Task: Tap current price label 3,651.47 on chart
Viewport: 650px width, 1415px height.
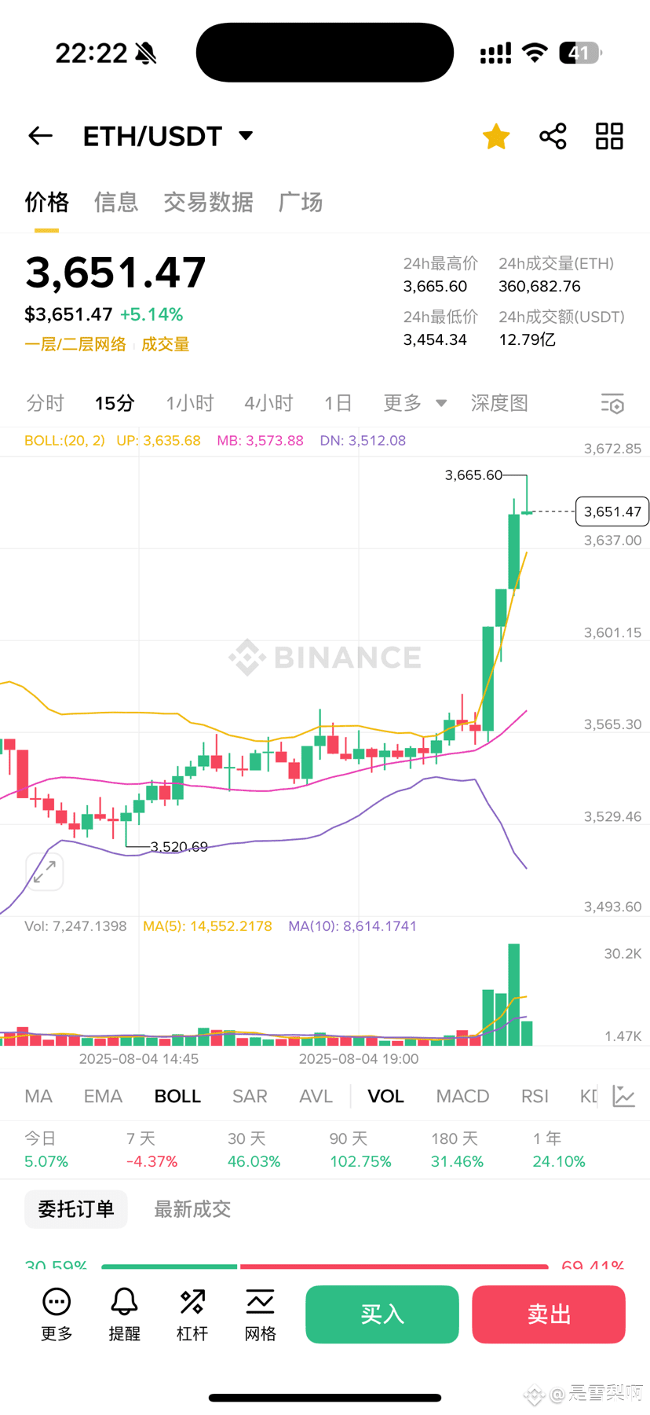Action: [612, 511]
